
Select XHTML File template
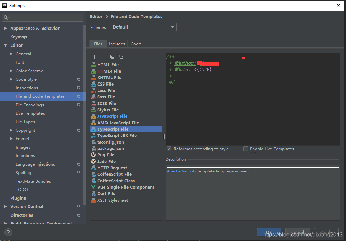126,78
